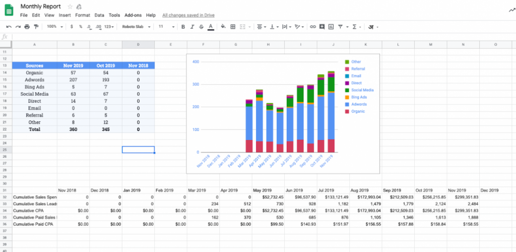Decrease decimal places (.0 icon)

[89, 27]
